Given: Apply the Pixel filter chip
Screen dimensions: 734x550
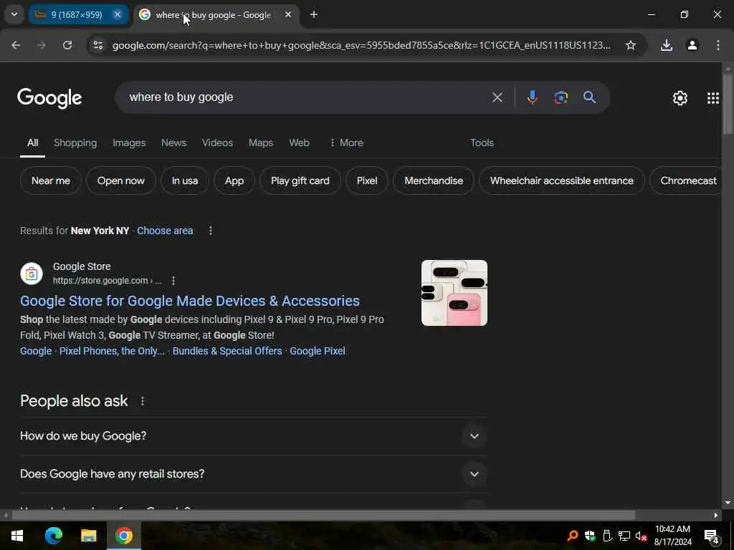Looking at the screenshot, I should click(367, 180).
